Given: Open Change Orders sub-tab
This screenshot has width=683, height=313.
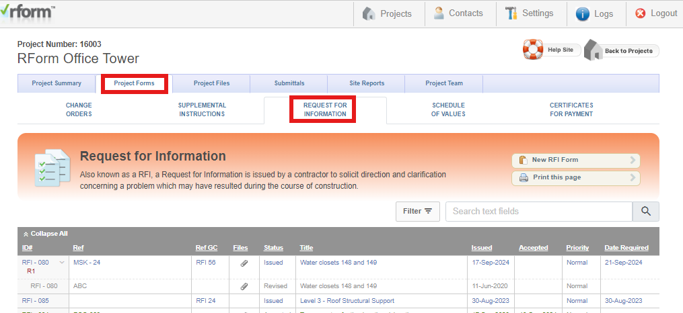Looking at the screenshot, I should click(79, 109).
